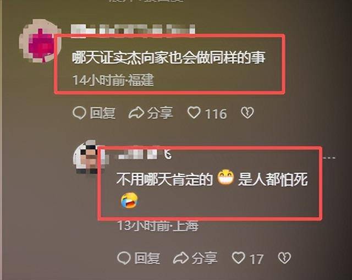
Task: Tap broken heart beside 17 likes
Action: [x=284, y=258]
